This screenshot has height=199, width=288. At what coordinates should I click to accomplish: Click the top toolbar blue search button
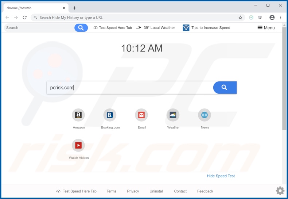click(81, 28)
